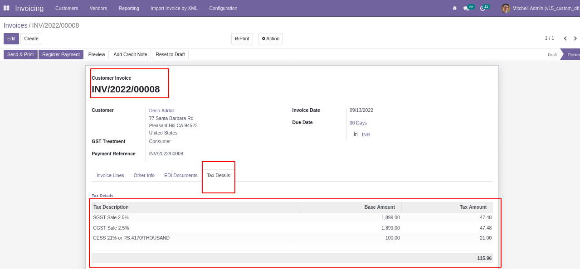
Task: Select the Posted status stage
Action: 572,55
